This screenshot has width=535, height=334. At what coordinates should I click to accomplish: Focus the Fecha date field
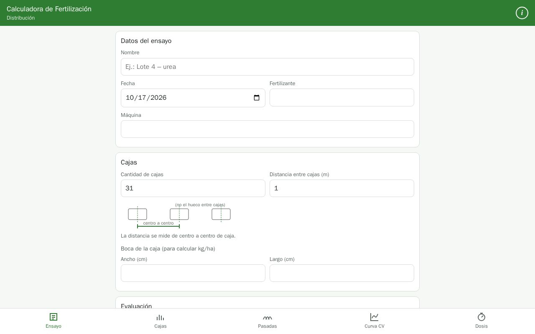[193, 98]
